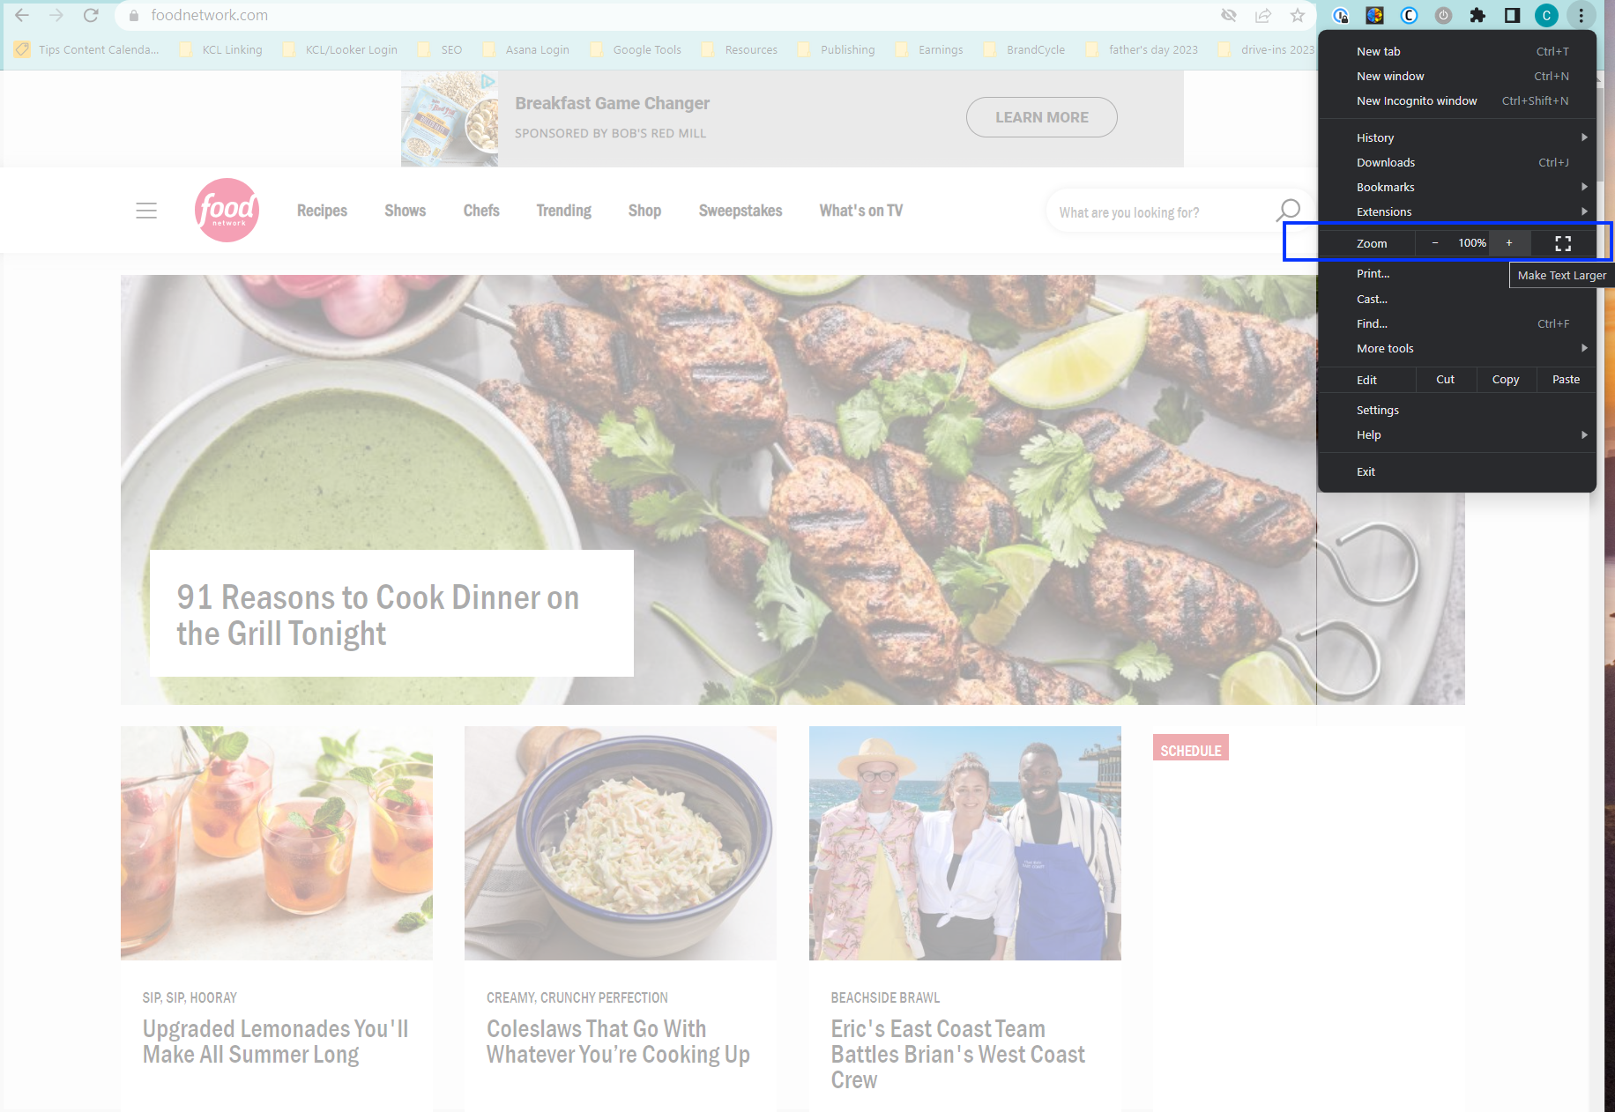Open the hamburger menu on Food Network
The image size is (1615, 1112).
[x=146, y=211]
